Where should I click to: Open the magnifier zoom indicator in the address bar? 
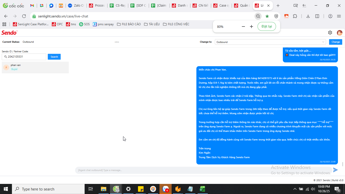[258, 16]
